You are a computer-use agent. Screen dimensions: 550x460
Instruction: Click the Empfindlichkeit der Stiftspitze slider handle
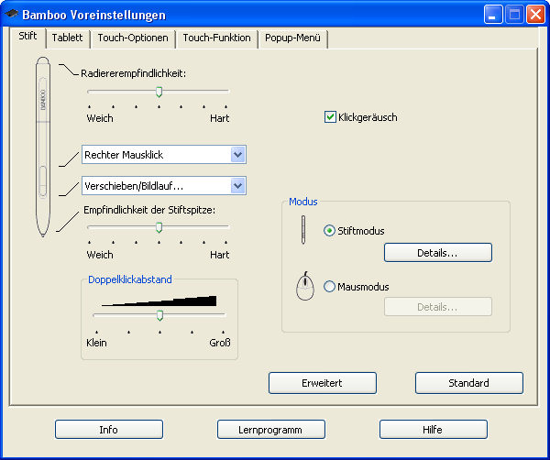[x=159, y=226]
